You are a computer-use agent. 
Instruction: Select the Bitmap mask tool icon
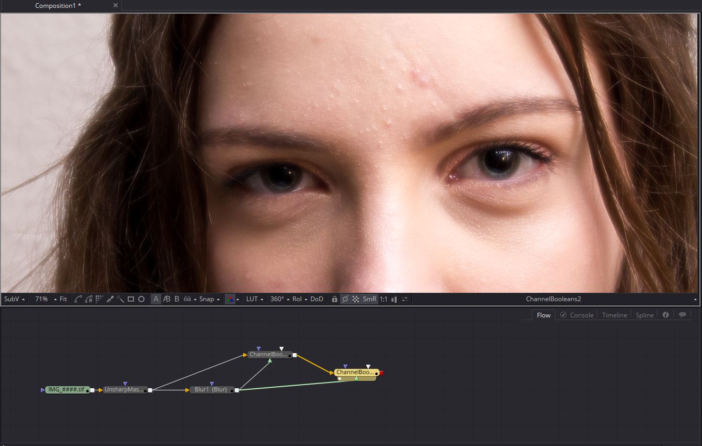point(99,299)
